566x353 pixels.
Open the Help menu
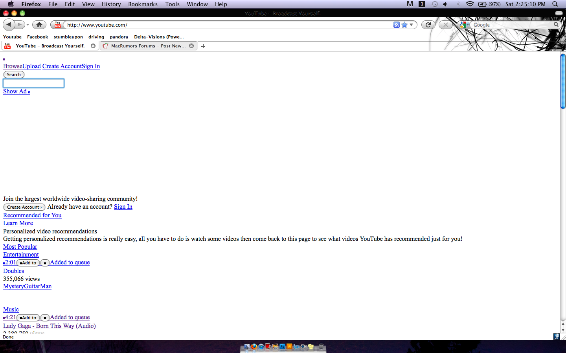coord(221,4)
